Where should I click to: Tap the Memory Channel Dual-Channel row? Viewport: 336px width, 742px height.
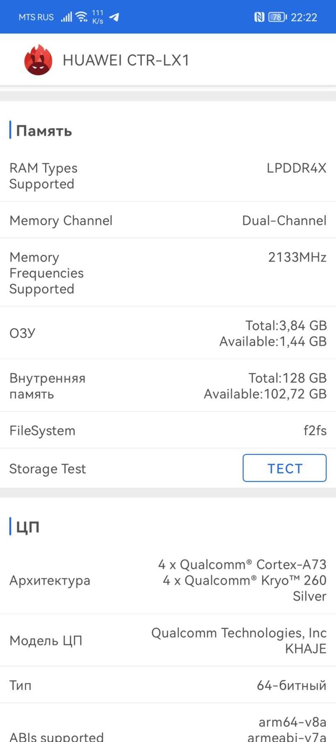[168, 220]
